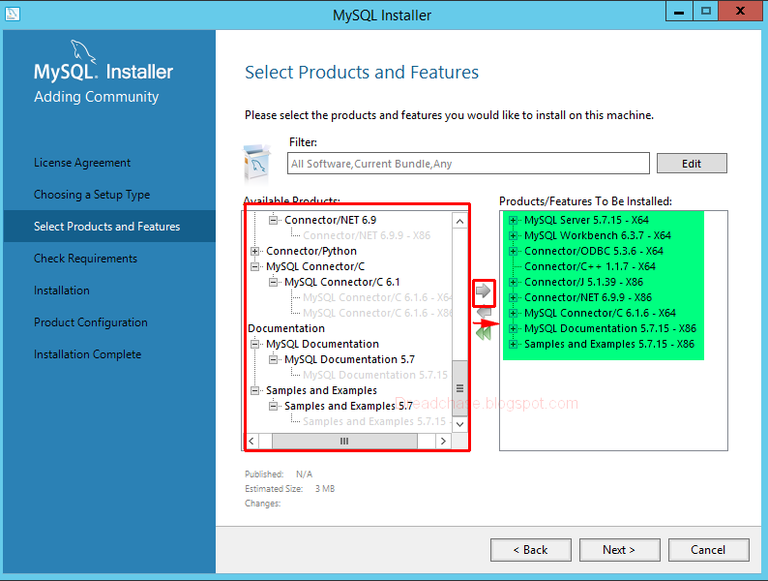This screenshot has width=768, height=581.
Task: Expand MySQL Server 5.7.15 - X64 features
Action: [x=513, y=220]
